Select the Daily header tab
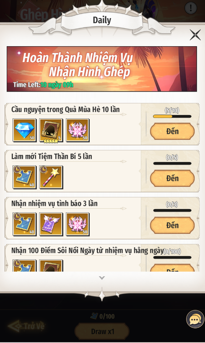The image size is (205, 343). tap(102, 20)
